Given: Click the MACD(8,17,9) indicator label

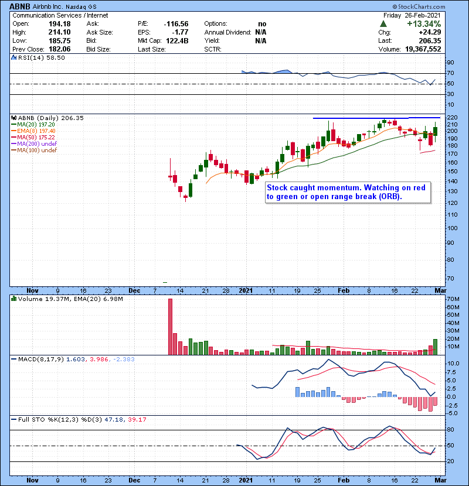Looking at the screenshot, I should point(41,360).
